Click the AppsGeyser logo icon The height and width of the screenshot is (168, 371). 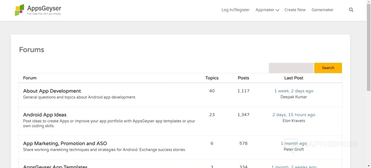[20, 10]
